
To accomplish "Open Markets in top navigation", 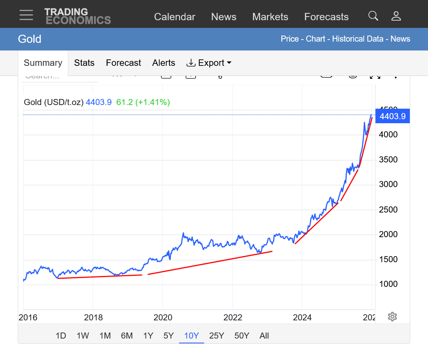I will (x=270, y=17).
